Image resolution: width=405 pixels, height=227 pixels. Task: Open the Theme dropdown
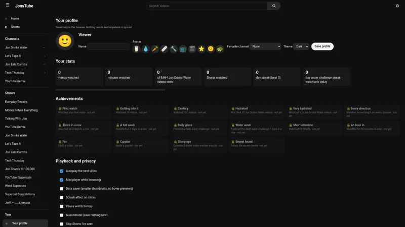(x=301, y=46)
